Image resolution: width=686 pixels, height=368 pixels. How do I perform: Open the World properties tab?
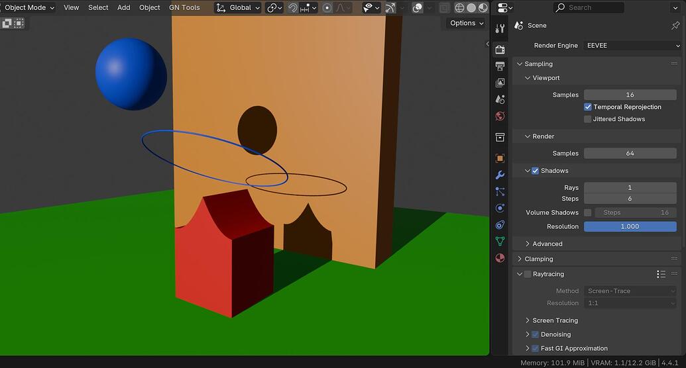click(x=500, y=116)
